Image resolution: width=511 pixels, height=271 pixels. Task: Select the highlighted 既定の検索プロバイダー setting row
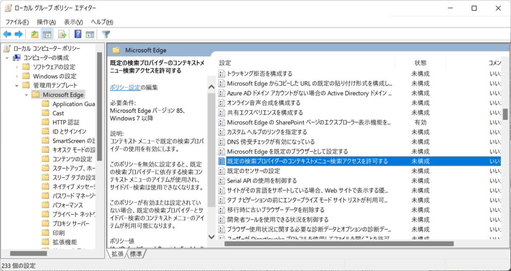click(359, 161)
